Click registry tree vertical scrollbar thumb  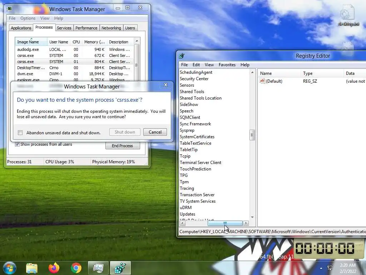click(252, 135)
